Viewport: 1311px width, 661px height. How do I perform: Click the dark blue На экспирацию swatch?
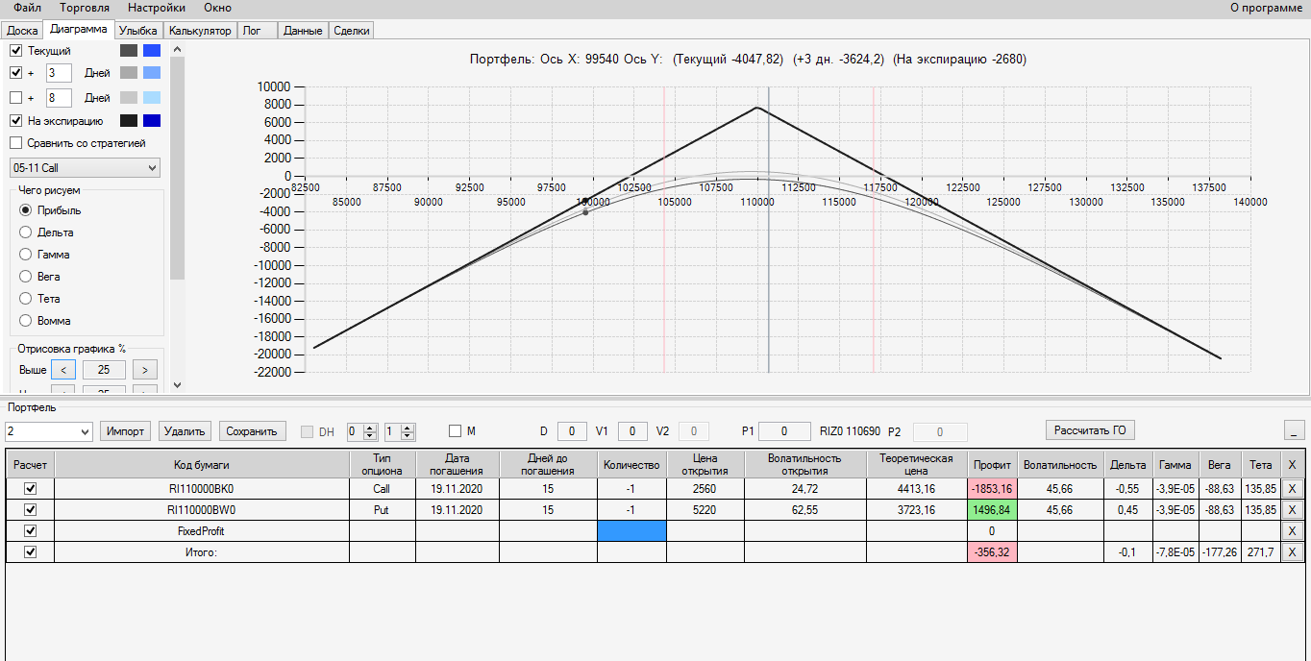152,121
